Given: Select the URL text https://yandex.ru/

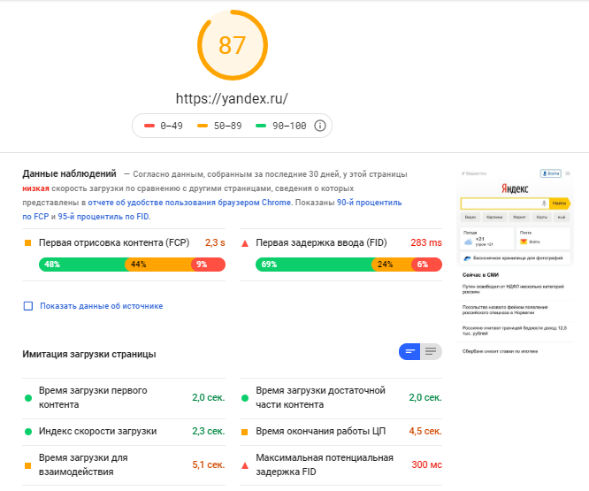Looking at the screenshot, I should [x=232, y=98].
